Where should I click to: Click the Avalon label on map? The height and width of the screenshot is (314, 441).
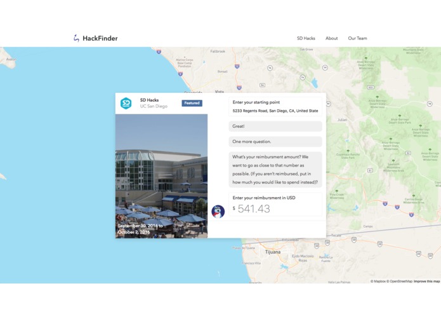click(11, 59)
